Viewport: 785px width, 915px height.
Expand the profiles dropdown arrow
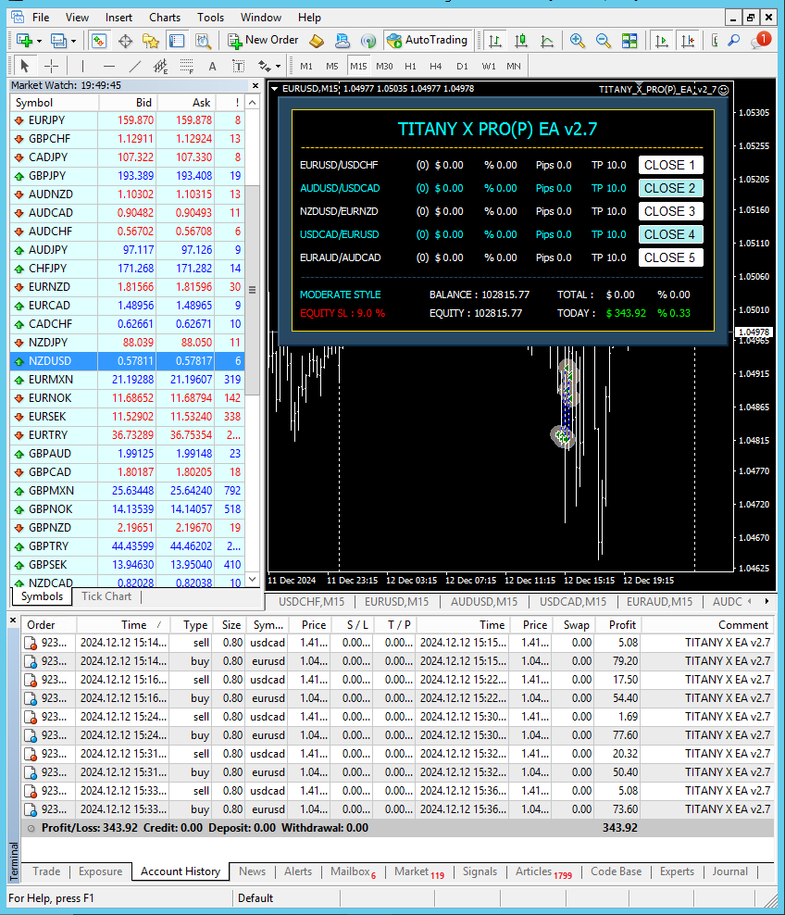tap(73, 41)
